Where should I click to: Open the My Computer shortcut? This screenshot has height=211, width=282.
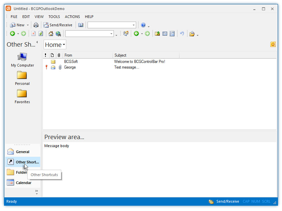(22, 60)
